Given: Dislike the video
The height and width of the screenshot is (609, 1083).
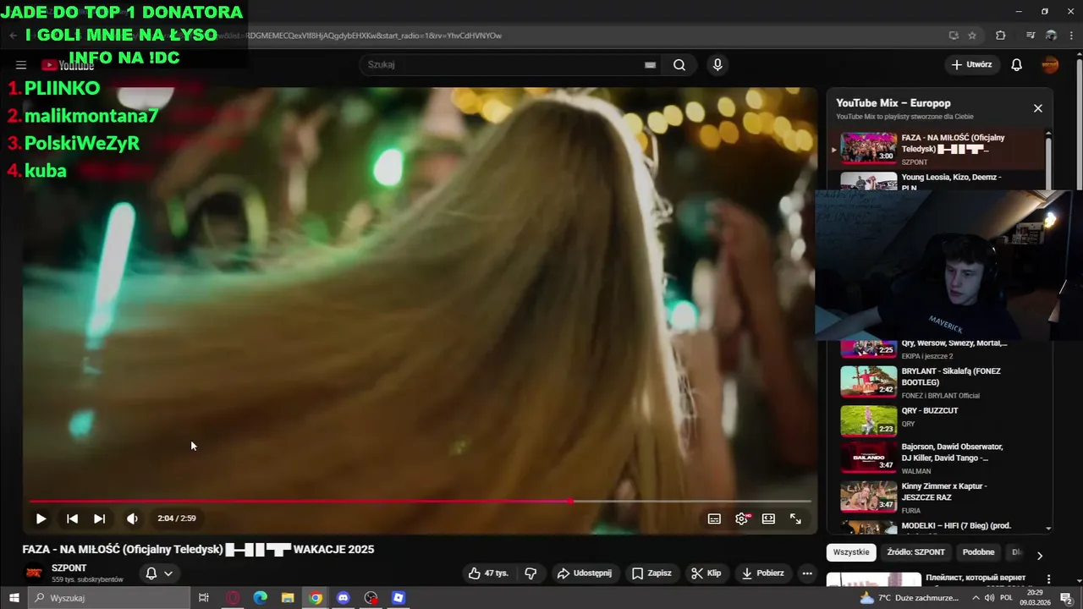Looking at the screenshot, I should point(531,573).
